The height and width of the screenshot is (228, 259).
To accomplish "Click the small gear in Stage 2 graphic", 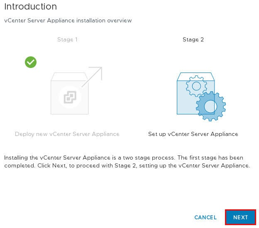I will pos(196,86).
